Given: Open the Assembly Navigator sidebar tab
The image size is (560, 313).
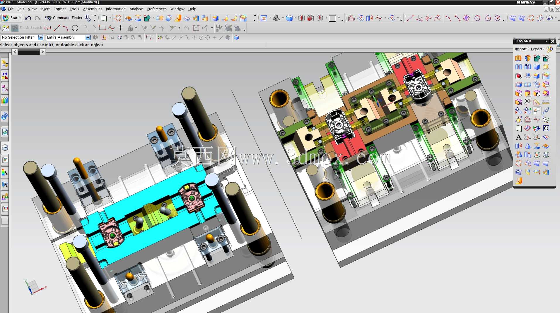Looking at the screenshot, I should pos(5,63).
